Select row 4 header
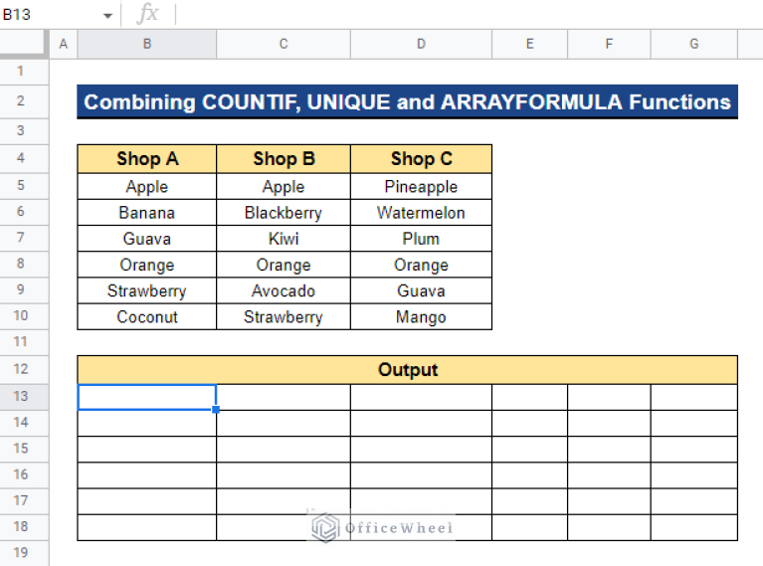 click(24, 159)
